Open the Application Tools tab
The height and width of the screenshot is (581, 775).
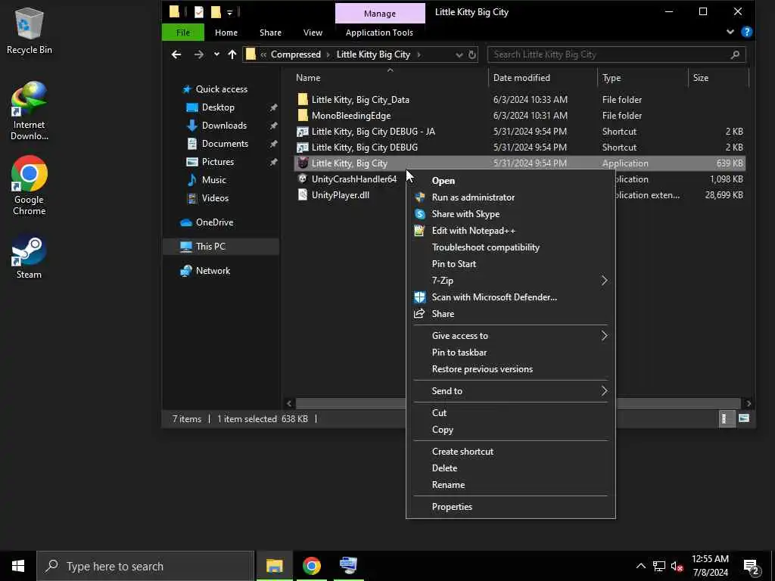pyautogui.click(x=379, y=33)
